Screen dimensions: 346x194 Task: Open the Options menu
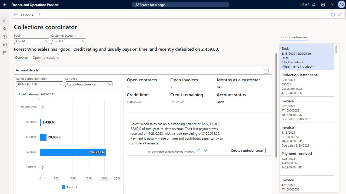pyautogui.click(x=27, y=15)
